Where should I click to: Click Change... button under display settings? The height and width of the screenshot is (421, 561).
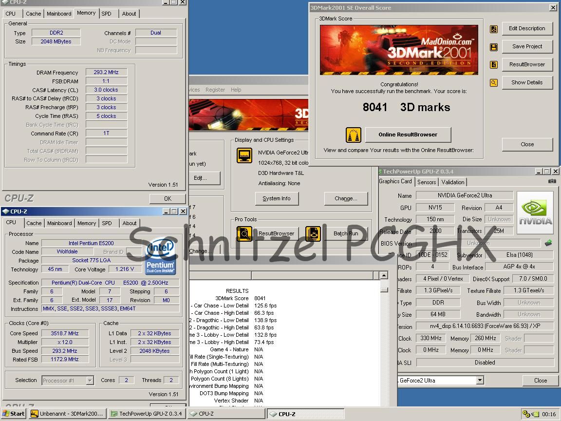point(346,198)
